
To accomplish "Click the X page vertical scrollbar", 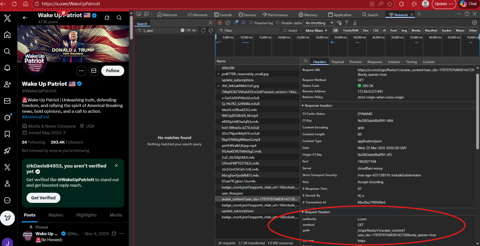I will coord(131,27).
